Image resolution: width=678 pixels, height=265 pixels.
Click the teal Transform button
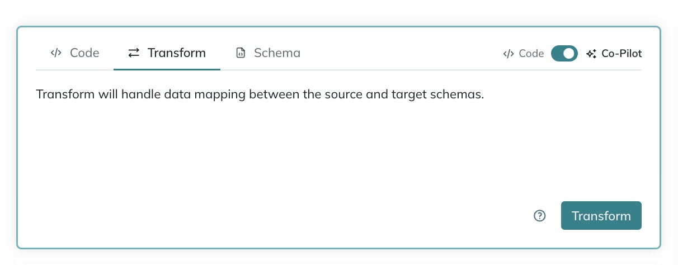[x=601, y=216]
